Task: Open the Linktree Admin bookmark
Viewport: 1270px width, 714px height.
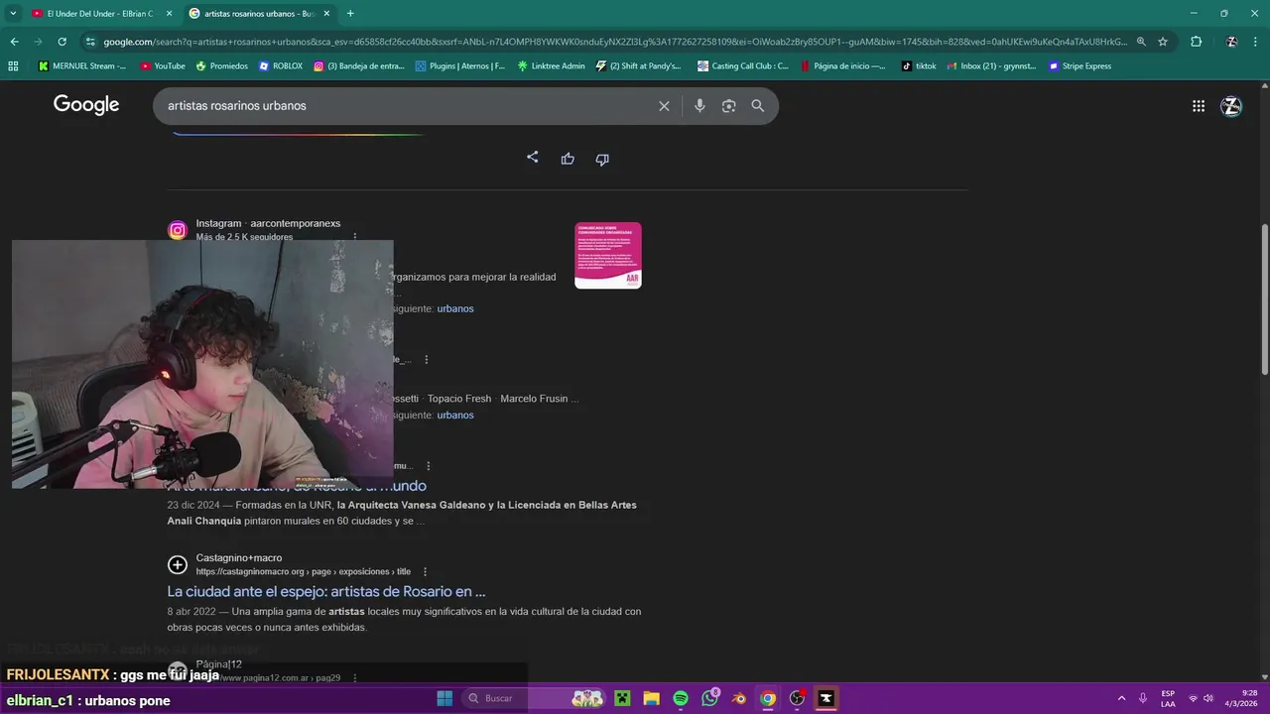Action: click(x=552, y=66)
